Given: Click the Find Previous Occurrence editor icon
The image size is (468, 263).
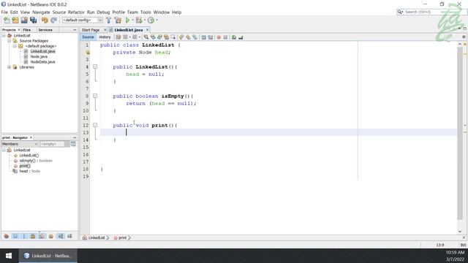Looking at the screenshot, I should click(x=153, y=37).
